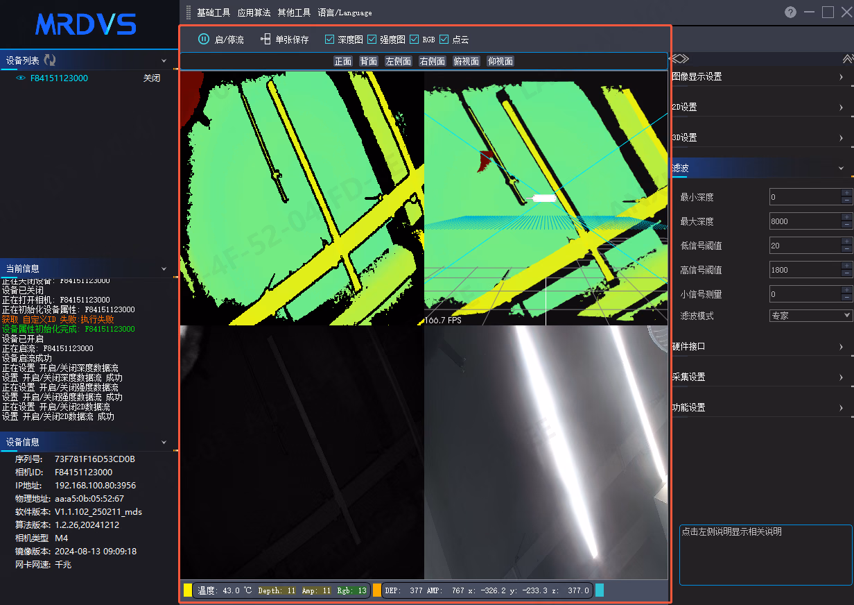Open the 基础工具 menu
This screenshot has width=854, height=605.
click(x=214, y=12)
